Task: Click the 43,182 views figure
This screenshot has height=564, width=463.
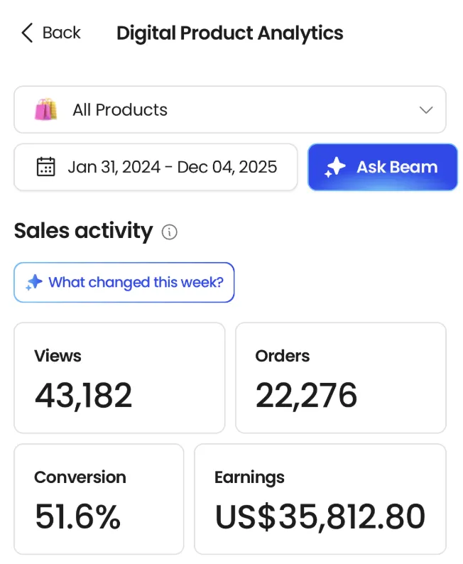Action: [83, 395]
